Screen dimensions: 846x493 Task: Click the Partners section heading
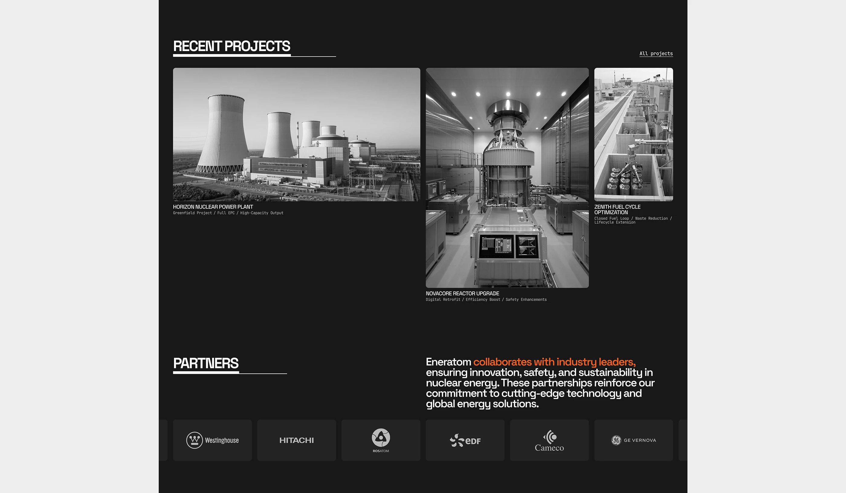pos(206,363)
